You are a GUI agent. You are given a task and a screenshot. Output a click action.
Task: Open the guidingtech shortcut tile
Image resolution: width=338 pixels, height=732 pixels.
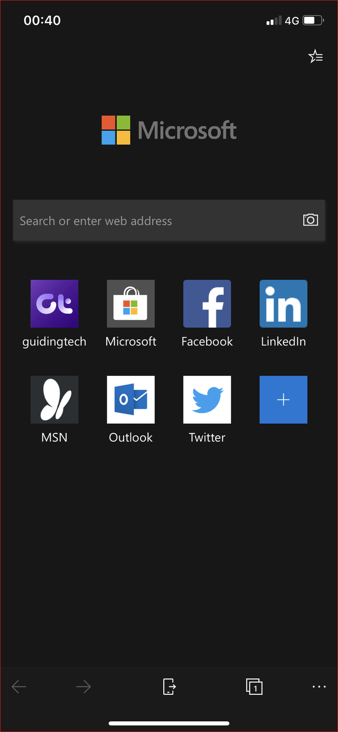coord(54,303)
